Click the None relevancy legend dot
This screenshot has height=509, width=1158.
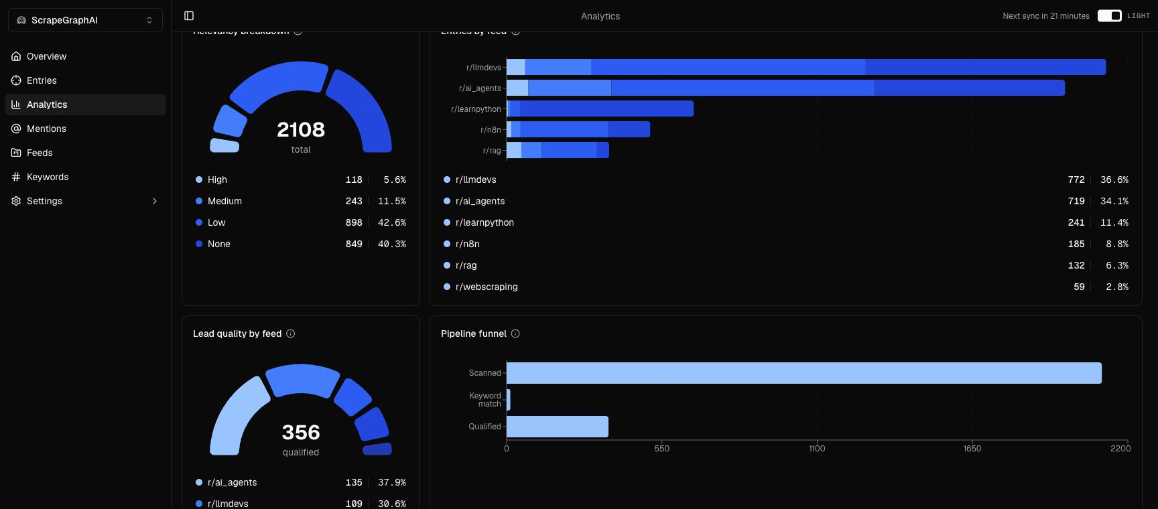[199, 244]
